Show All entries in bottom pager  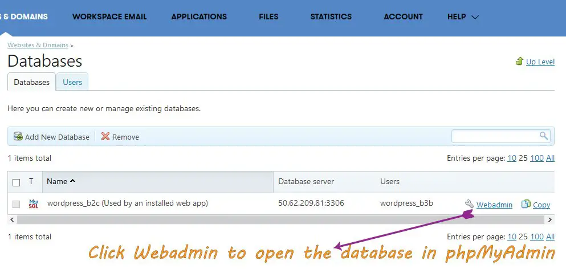coord(550,237)
